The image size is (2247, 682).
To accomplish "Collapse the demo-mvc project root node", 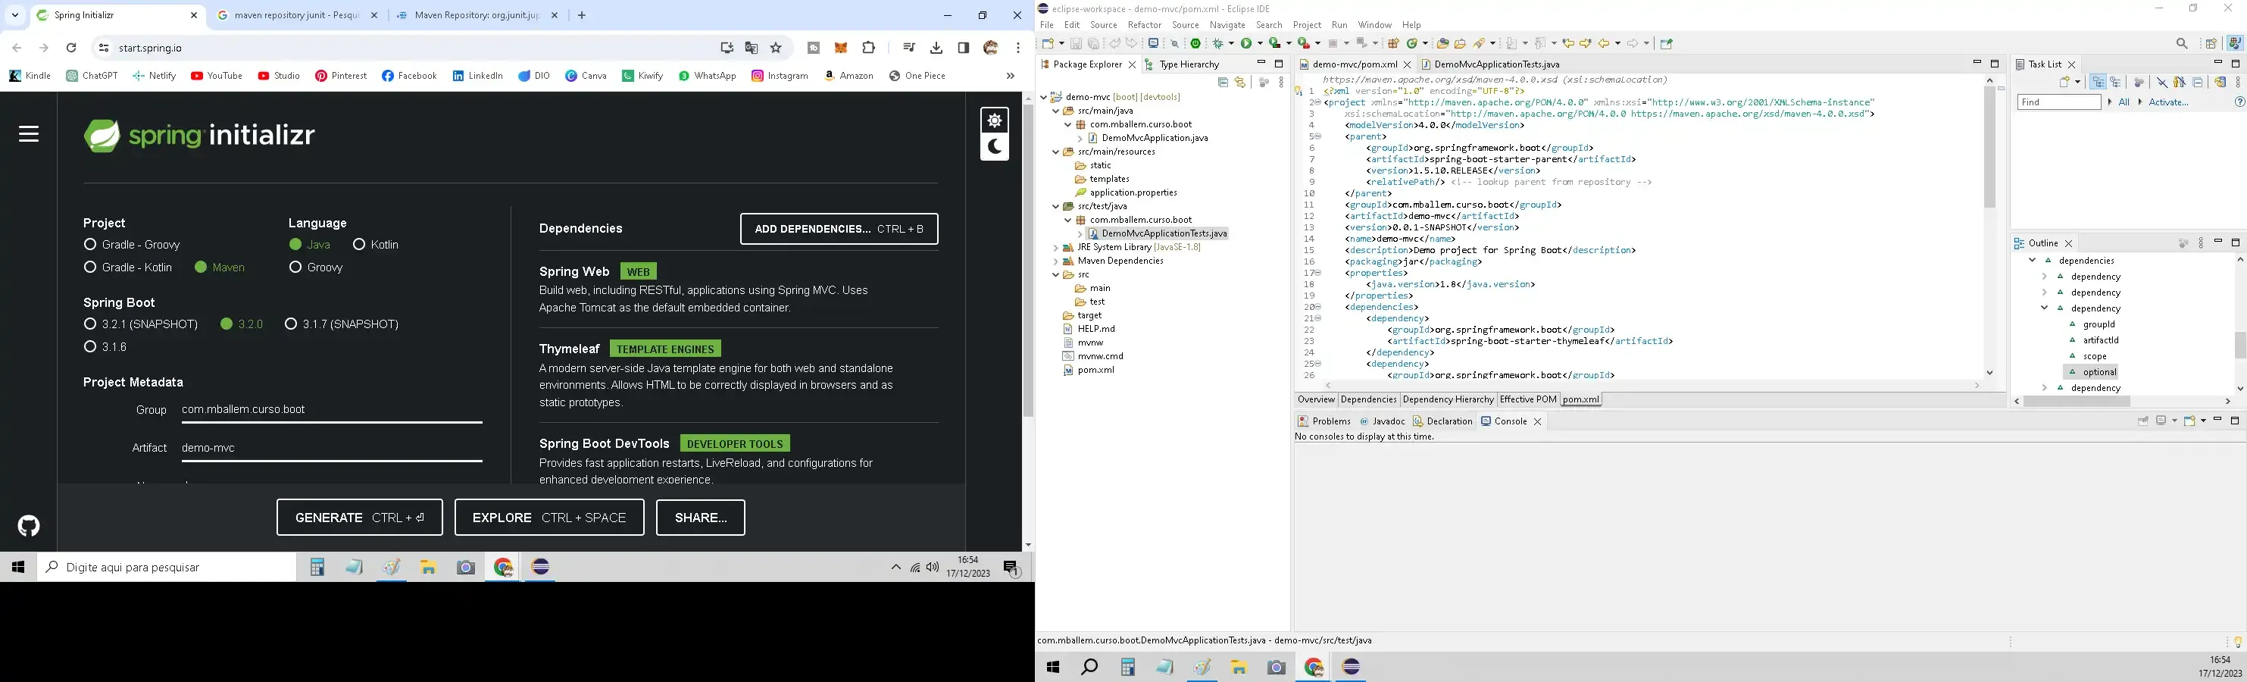I will coord(1043,98).
